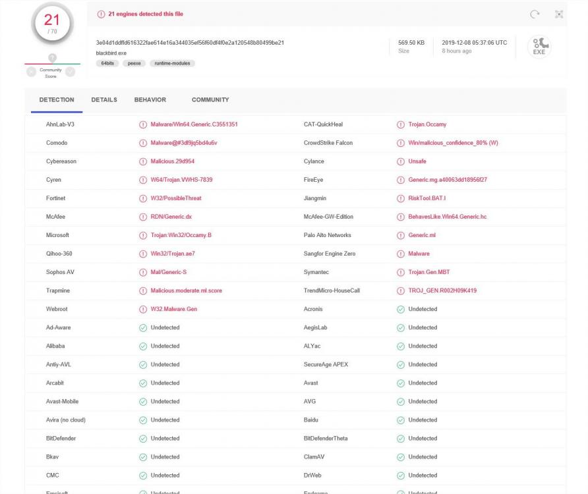Click the green check icon in Avast row
Image resolution: width=588 pixels, height=494 pixels.
tap(401, 383)
